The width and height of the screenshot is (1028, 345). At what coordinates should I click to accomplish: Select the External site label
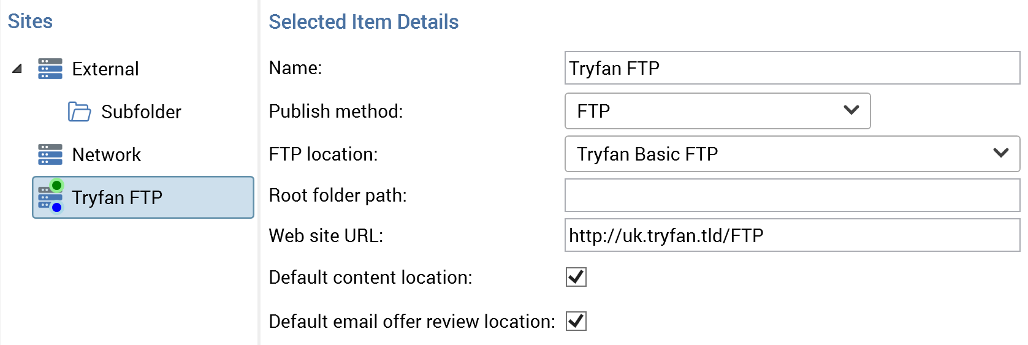(x=105, y=69)
